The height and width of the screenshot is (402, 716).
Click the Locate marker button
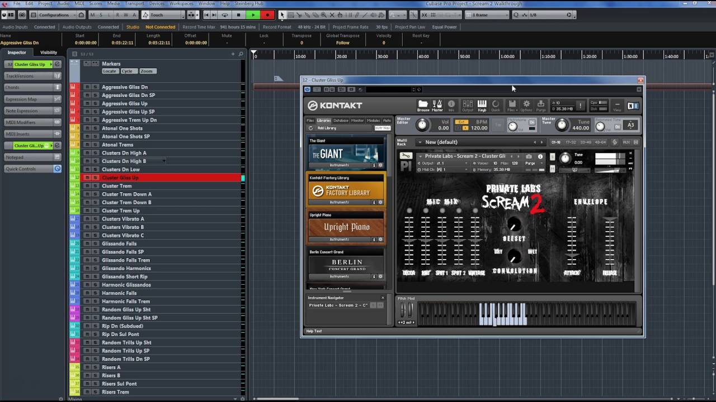click(110, 71)
